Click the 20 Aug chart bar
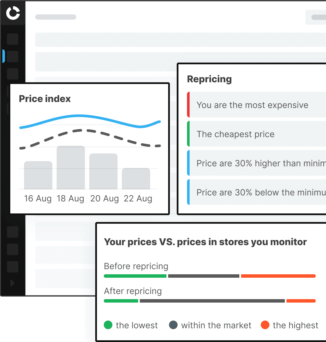Screen dimensions: 326x342 coord(103,171)
